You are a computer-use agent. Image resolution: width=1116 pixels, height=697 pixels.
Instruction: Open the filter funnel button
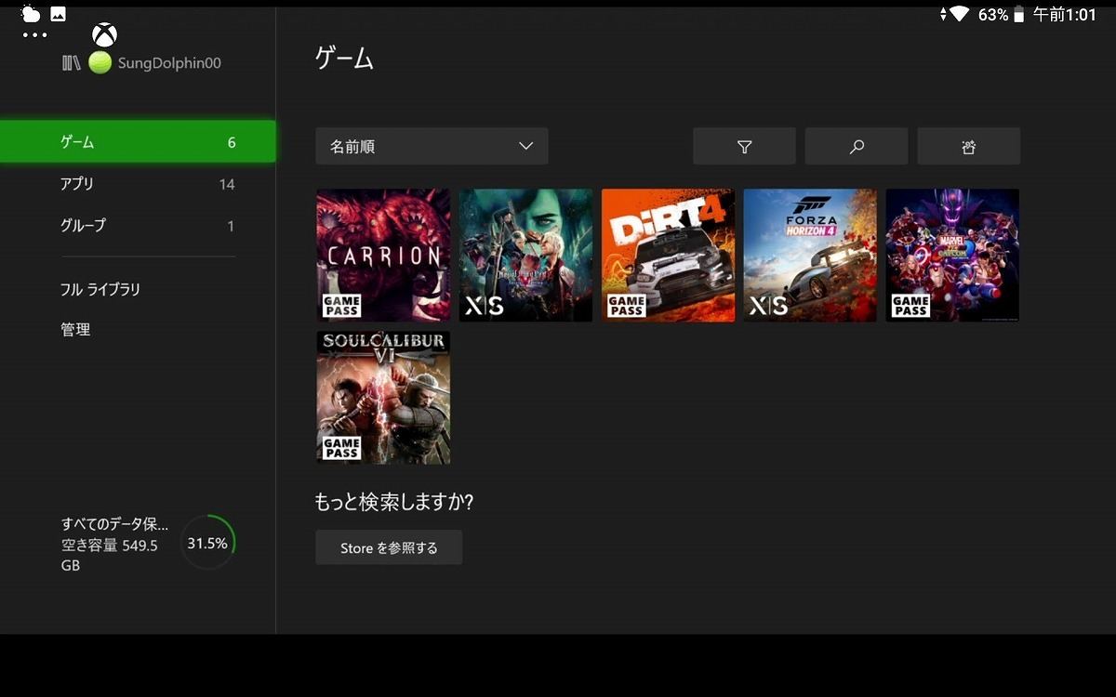(x=744, y=146)
